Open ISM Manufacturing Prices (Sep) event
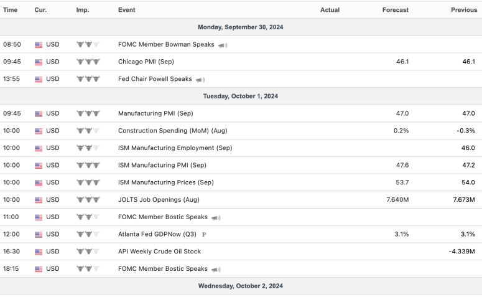 pyautogui.click(x=166, y=182)
